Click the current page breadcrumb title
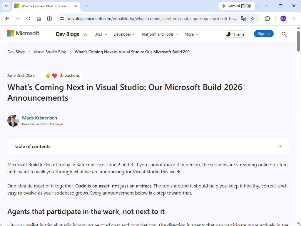301x226 pixels. pos(134,52)
